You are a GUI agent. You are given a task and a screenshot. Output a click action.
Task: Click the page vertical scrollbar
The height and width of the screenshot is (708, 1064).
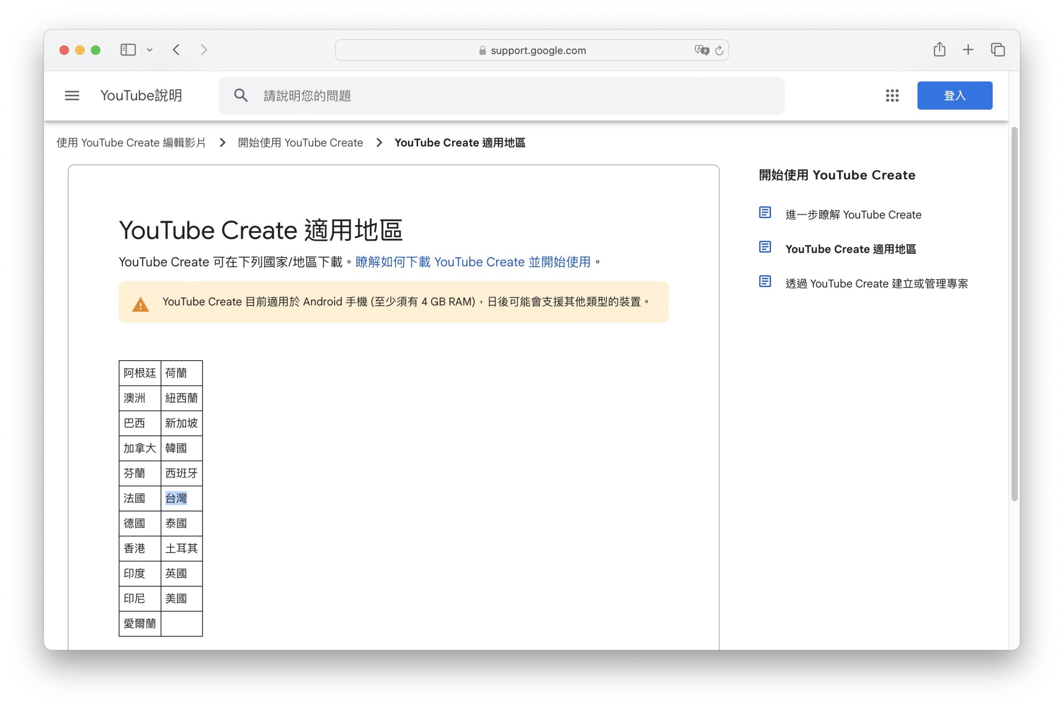1014,314
